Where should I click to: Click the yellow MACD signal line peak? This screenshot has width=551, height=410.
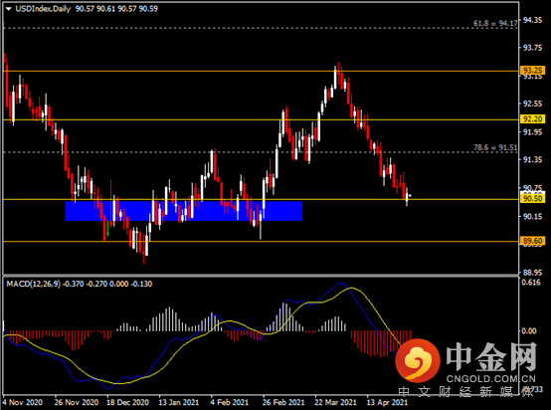point(352,288)
